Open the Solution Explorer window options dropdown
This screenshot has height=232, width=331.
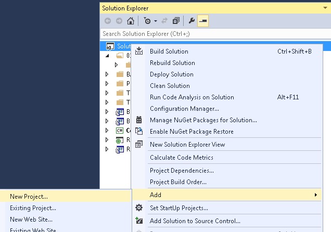pos(326,8)
